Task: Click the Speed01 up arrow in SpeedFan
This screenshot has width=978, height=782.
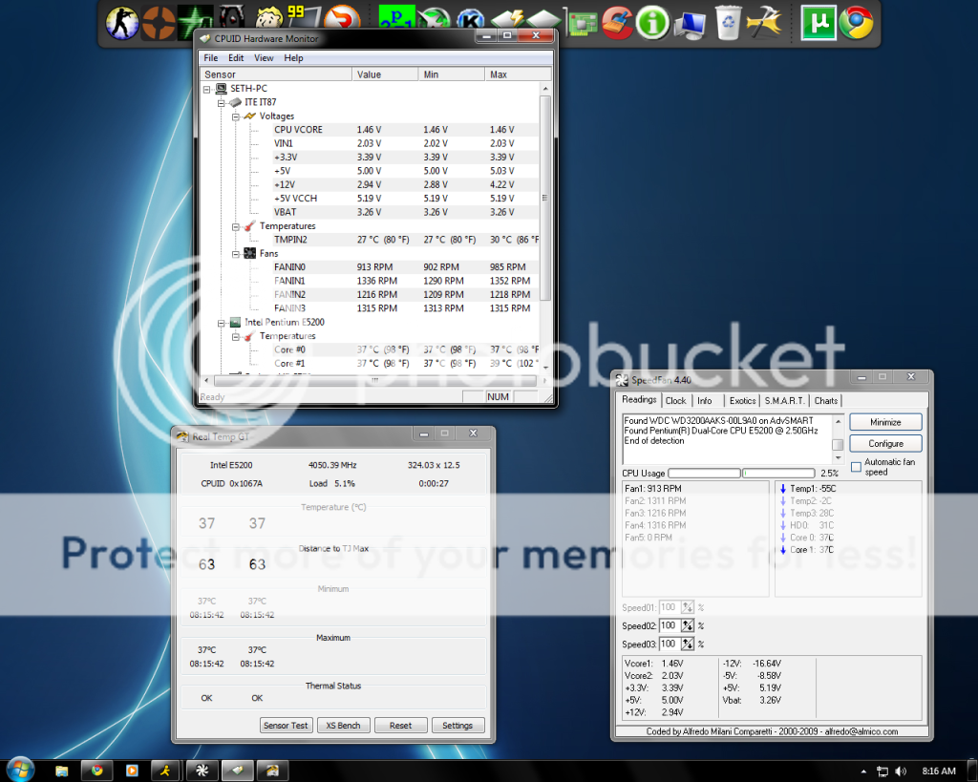Action: click(x=686, y=604)
